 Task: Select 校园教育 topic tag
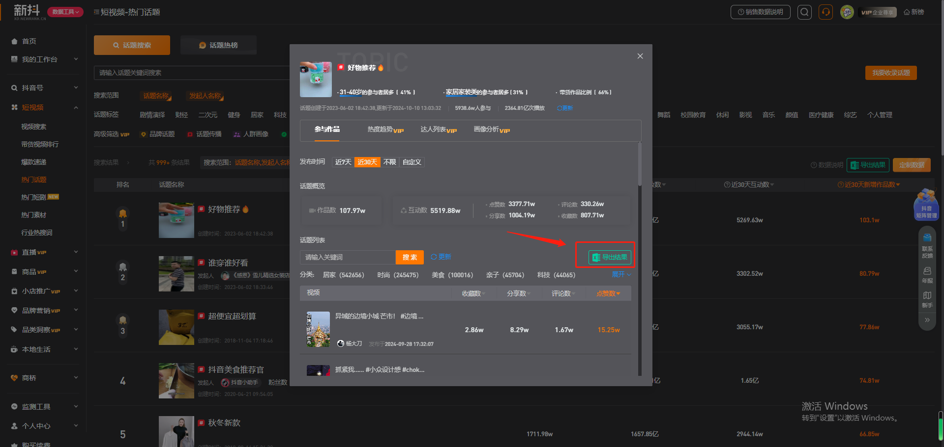pyautogui.click(x=693, y=115)
